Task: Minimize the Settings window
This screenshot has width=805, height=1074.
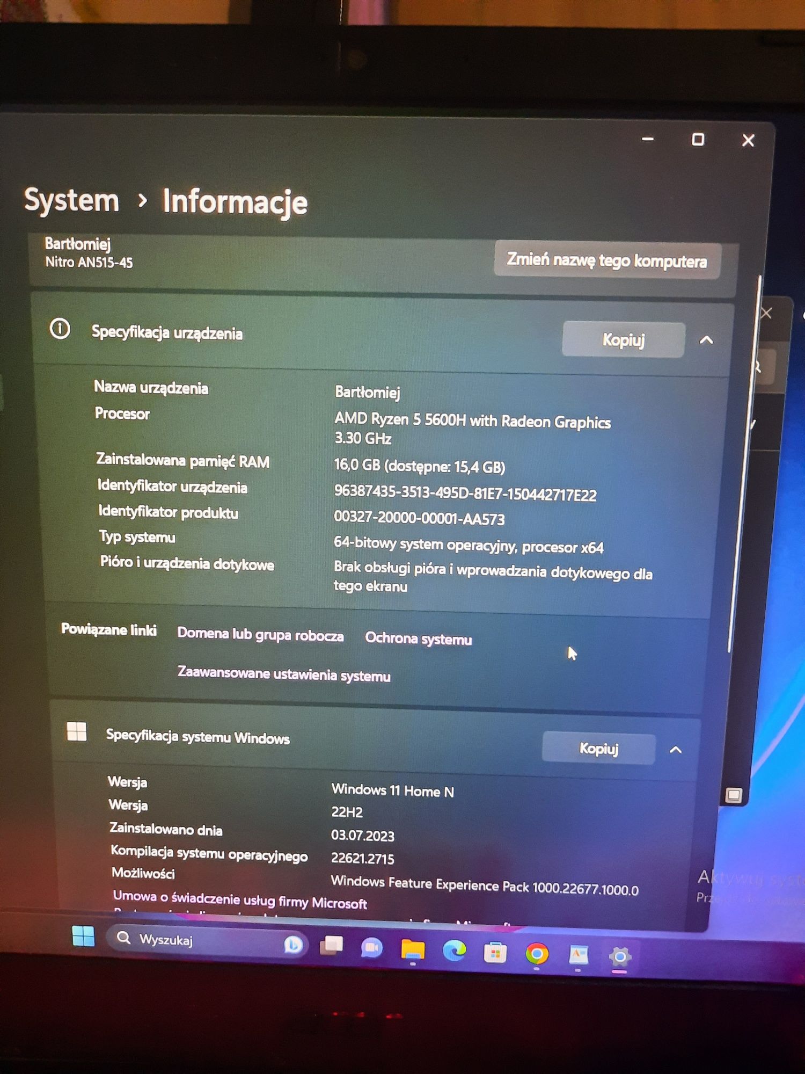Action: click(648, 139)
